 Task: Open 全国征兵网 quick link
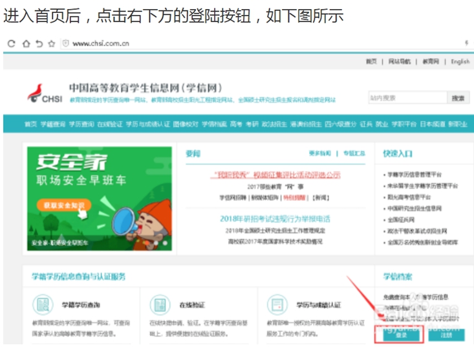(x=401, y=219)
